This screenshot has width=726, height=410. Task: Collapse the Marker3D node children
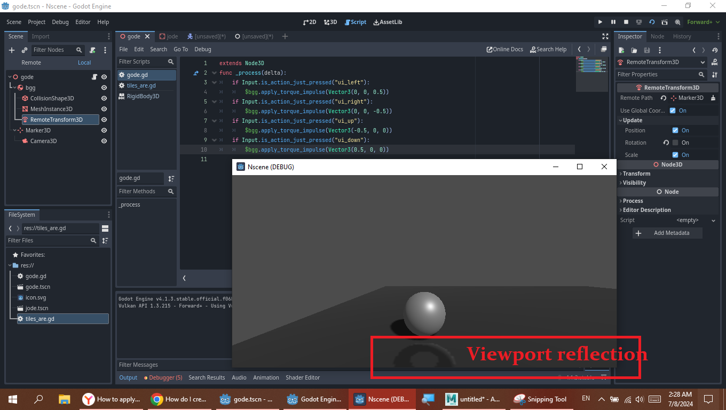click(x=14, y=130)
